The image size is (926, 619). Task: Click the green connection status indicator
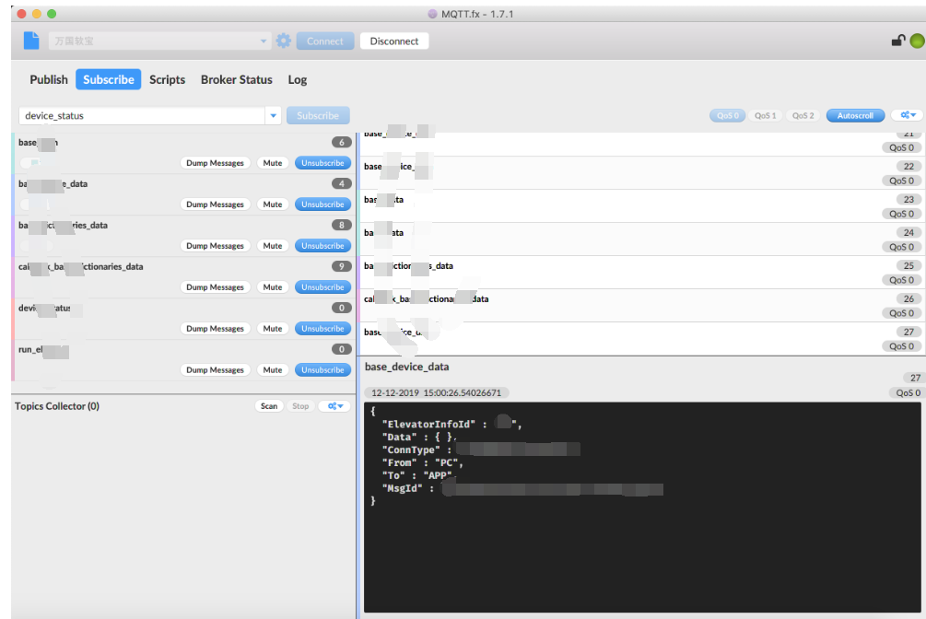pyautogui.click(x=917, y=41)
